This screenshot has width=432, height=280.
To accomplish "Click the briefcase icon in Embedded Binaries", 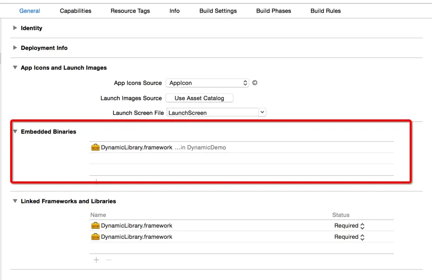I will tap(95, 147).
